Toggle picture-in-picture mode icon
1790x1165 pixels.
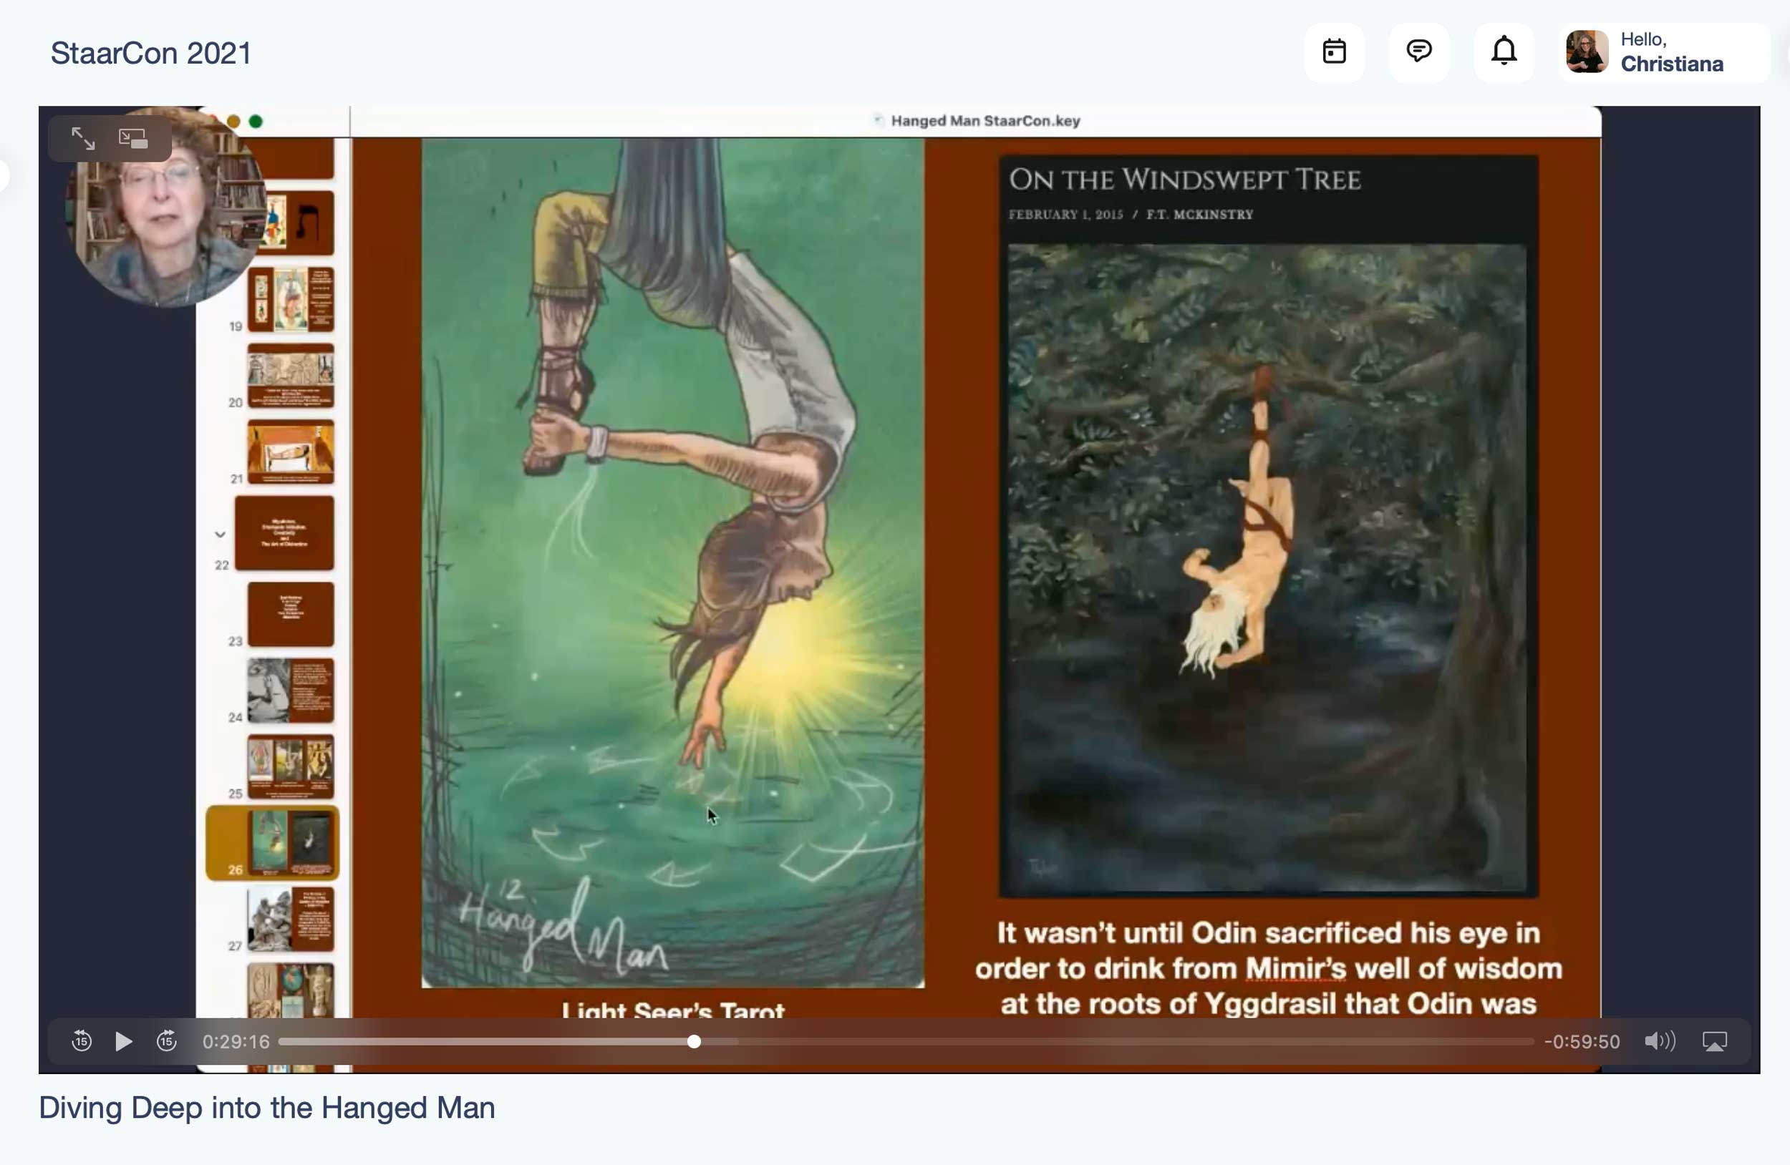[x=133, y=138]
